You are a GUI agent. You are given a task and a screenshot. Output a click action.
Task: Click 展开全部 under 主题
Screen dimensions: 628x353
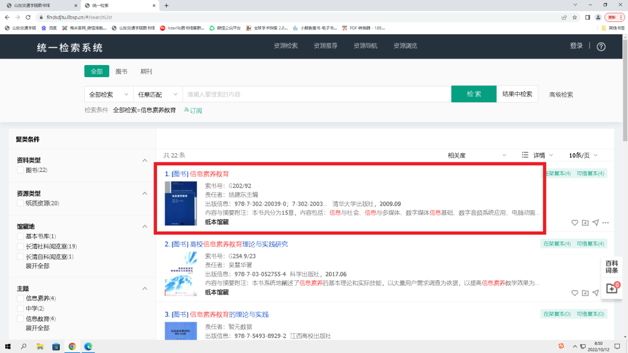[x=37, y=328]
